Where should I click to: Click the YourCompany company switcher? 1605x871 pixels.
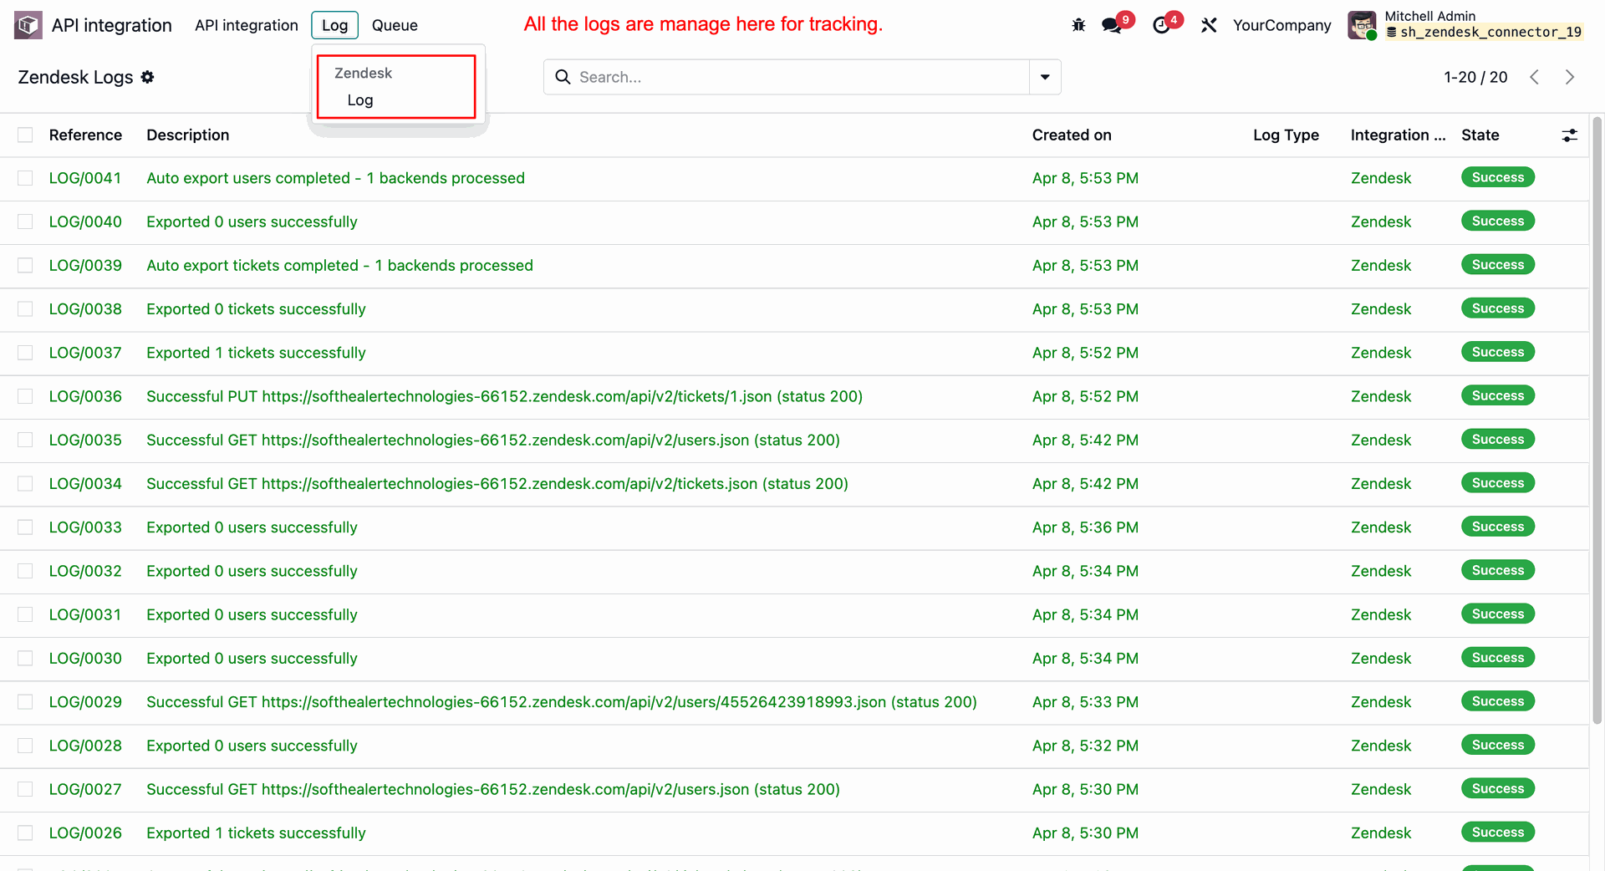pos(1281,25)
